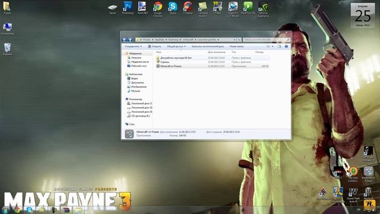Select folder Для работы лаунчера 64 Бит
This screenshot has height=214, width=380.
tap(213, 58)
